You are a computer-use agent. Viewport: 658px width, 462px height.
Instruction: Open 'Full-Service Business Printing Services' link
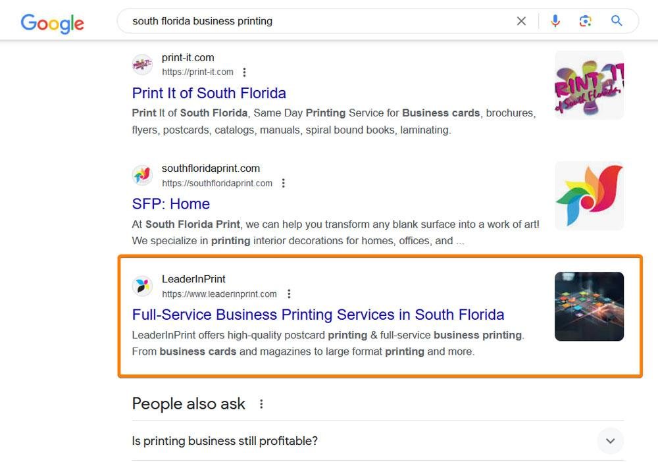(318, 314)
